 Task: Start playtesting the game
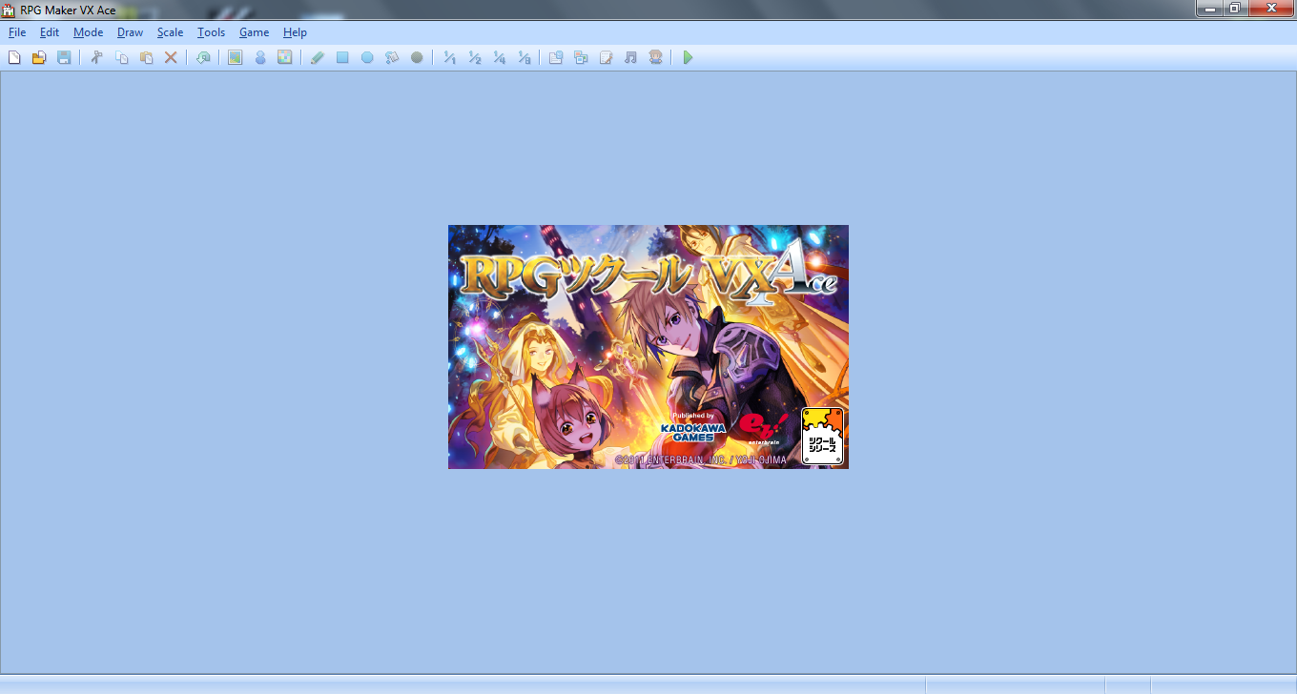(x=687, y=57)
